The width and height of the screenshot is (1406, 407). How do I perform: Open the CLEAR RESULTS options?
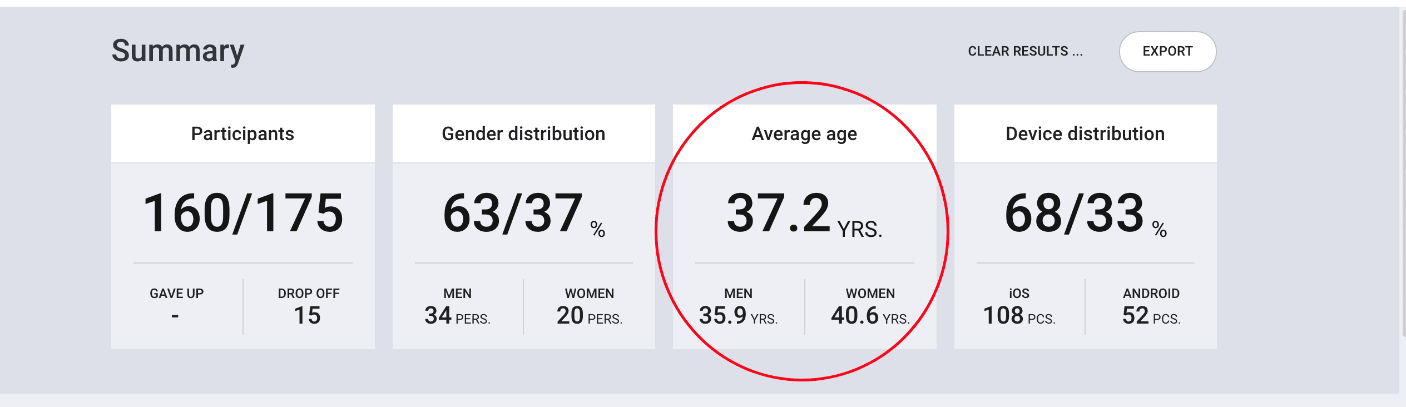[x=1025, y=51]
